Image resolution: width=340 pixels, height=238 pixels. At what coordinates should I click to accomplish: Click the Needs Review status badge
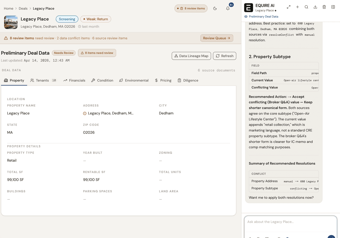click(x=64, y=53)
